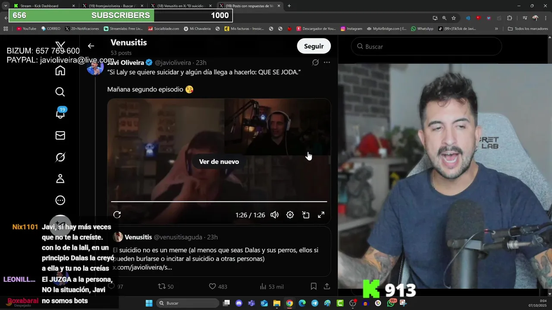This screenshot has width=552, height=310.
Task: Open Telegram from the taskbar
Action: point(315,303)
